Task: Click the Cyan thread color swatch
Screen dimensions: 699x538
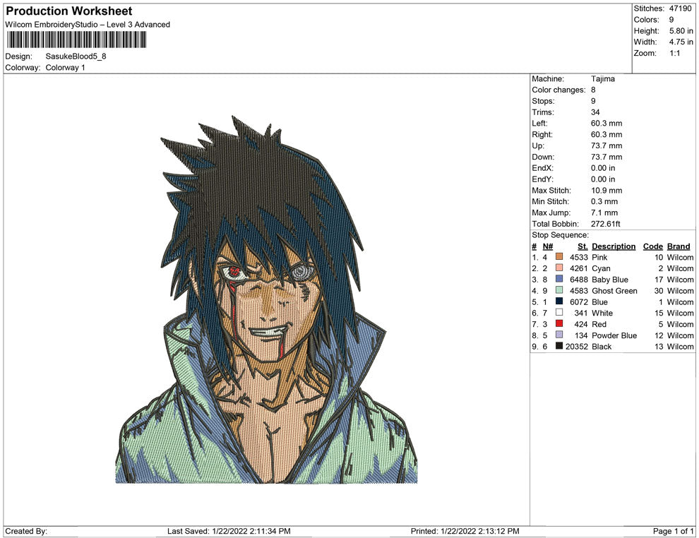Action: pyautogui.click(x=559, y=268)
